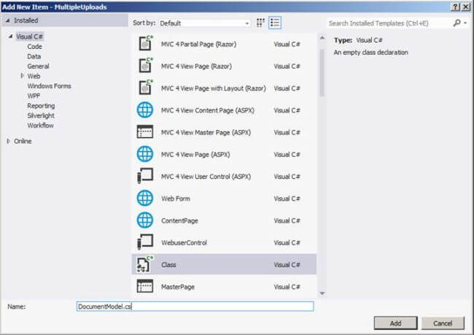Switch to small icons view
The width and height of the screenshot is (474, 335).
tap(260, 23)
